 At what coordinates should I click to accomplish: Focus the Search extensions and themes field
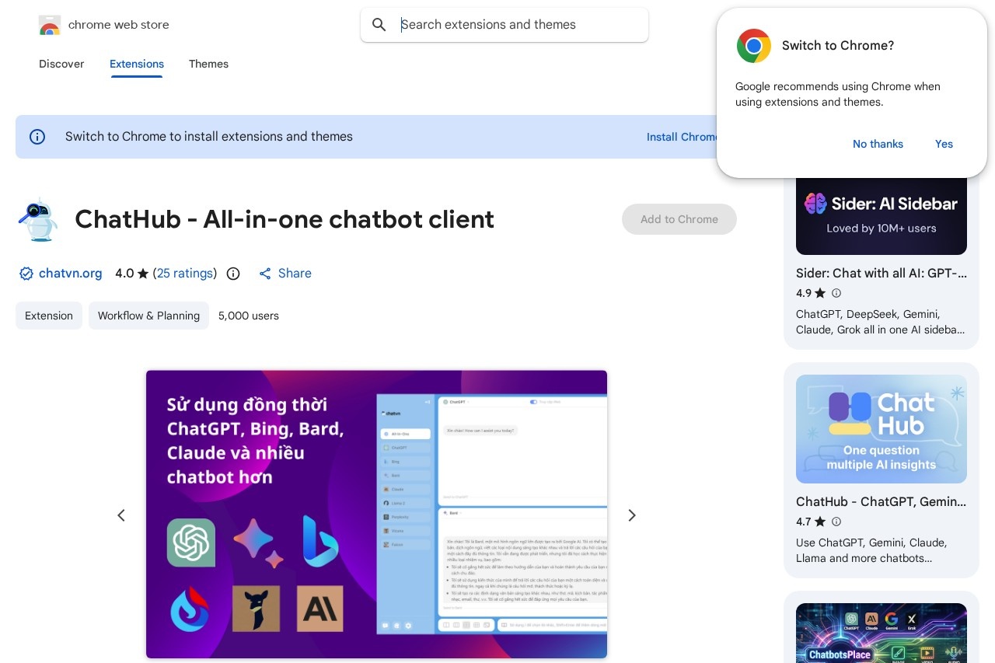[513, 25]
